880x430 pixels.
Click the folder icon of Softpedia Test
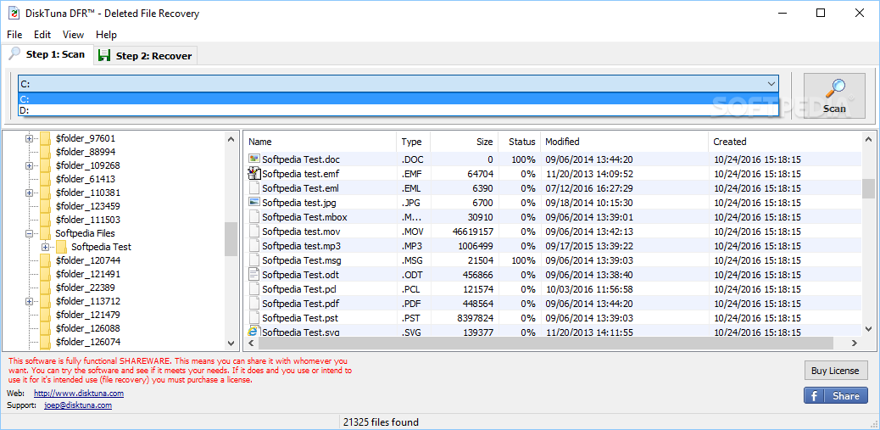coord(62,247)
